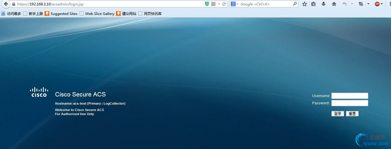Open the Google search engine selector dropdown
391x149 pixels.
(235, 4)
